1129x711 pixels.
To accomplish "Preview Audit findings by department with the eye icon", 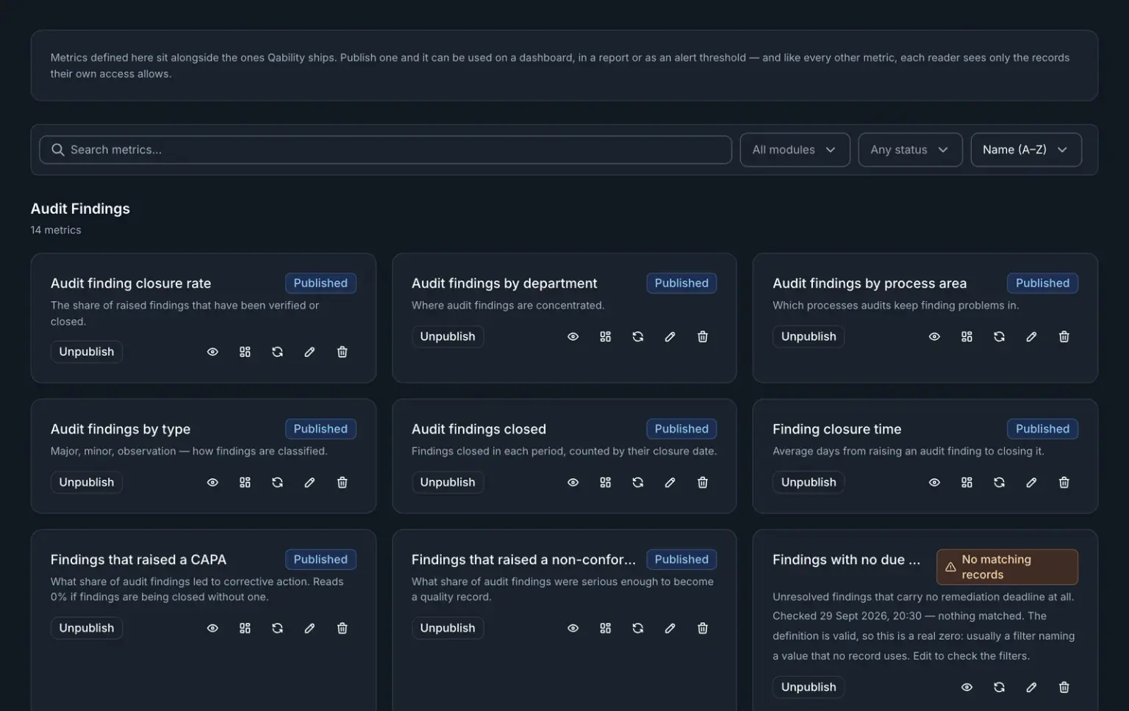I will (x=573, y=336).
